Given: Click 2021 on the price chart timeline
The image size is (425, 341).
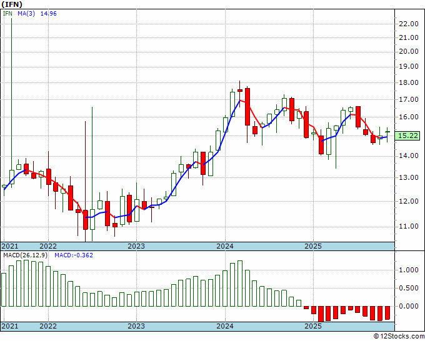Looking at the screenshot, I should coord(10,246).
